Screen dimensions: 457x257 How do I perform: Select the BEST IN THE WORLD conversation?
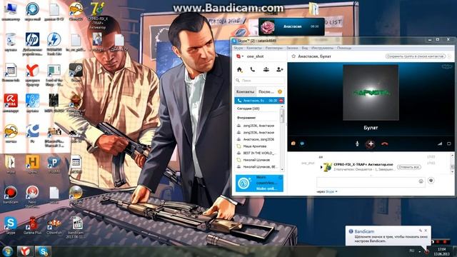click(x=256, y=153)
